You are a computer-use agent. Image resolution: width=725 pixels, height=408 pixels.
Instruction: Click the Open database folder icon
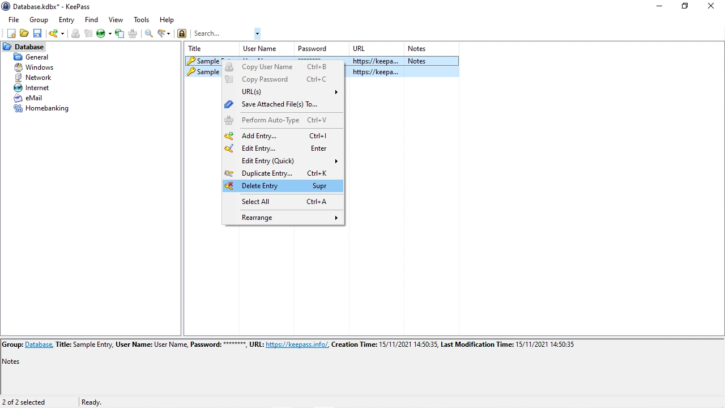point(24,33)
